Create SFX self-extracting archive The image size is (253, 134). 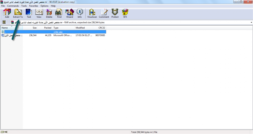(x=125, y=13)
